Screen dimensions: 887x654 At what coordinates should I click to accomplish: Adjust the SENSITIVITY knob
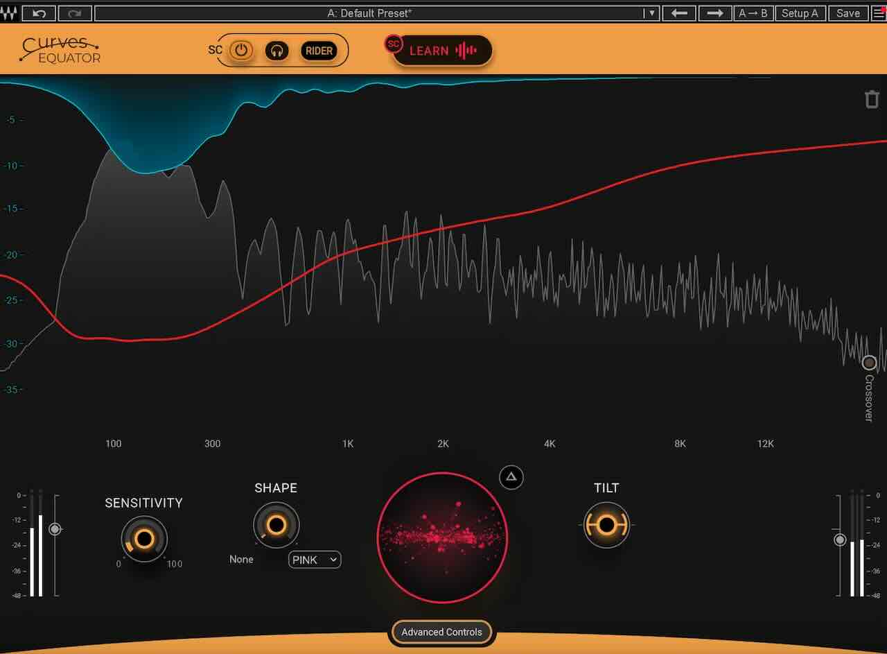(144, 538)
